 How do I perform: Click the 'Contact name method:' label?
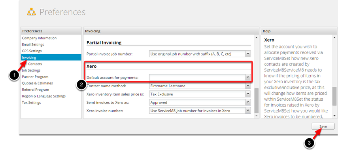(106, 86)
